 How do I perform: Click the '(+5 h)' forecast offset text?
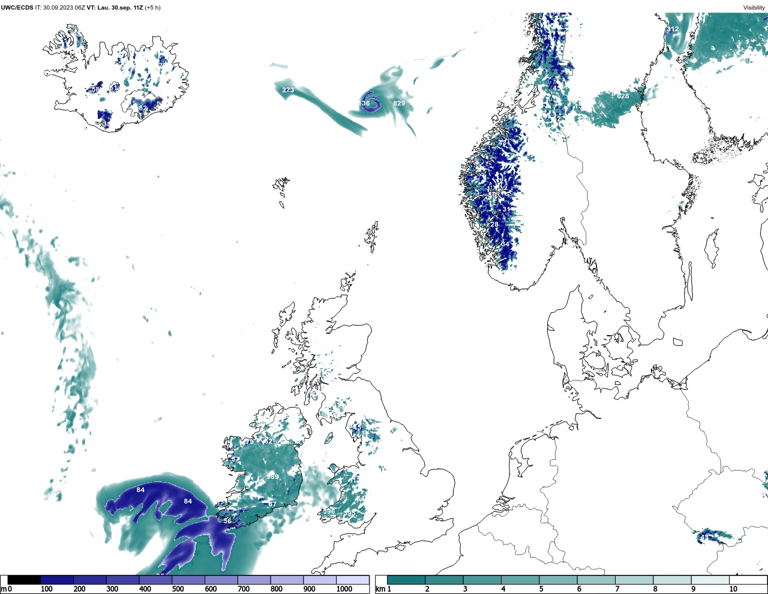152,8
